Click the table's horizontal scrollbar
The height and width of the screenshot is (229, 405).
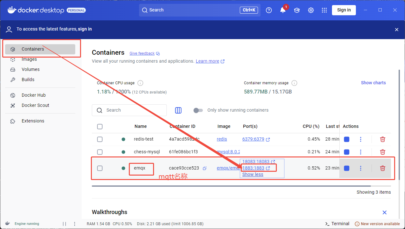(x=231, y=186)
